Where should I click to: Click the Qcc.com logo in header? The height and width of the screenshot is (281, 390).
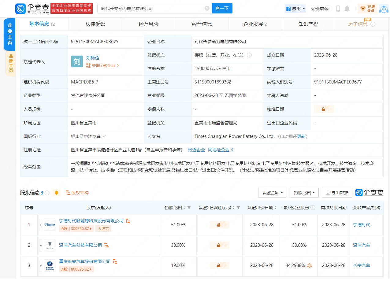click(x=32, y=8)
